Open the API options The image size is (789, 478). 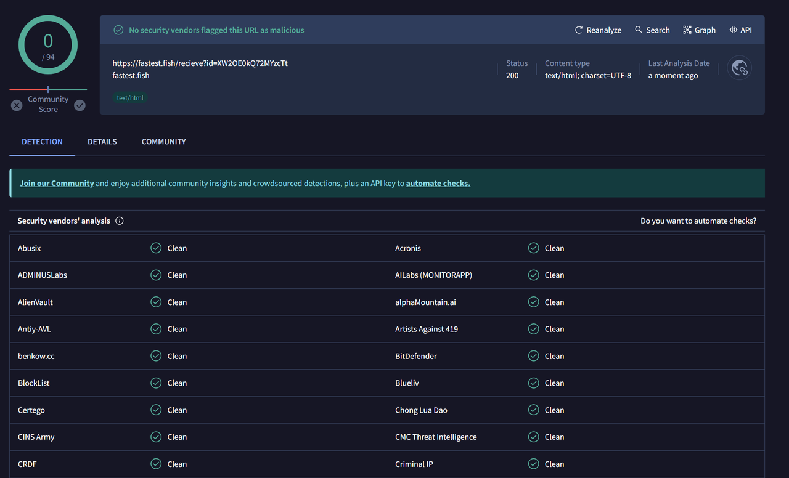[x=740, y=30]
